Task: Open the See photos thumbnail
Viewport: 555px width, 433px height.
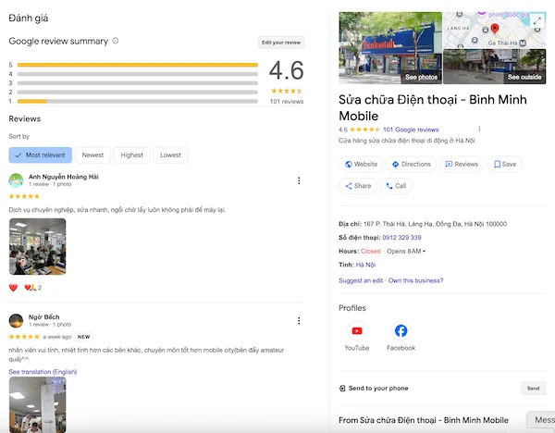Action: pos(390,48)
